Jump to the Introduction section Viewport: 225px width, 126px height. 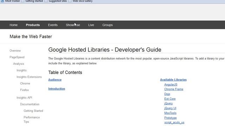click(x=57, y=89)
